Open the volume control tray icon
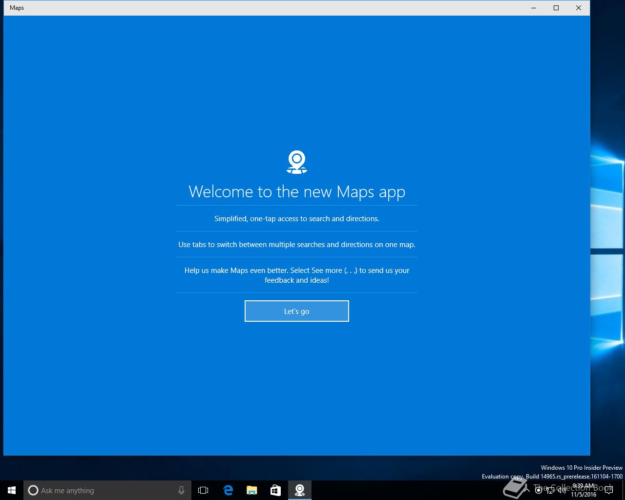Image resolution: width=625 pixels, height=500 pixels. tap(562, 490)
